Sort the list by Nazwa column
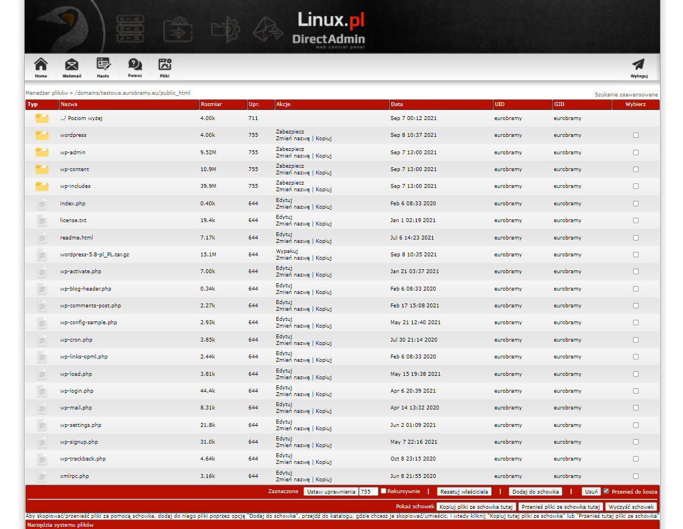 [69, 104]
